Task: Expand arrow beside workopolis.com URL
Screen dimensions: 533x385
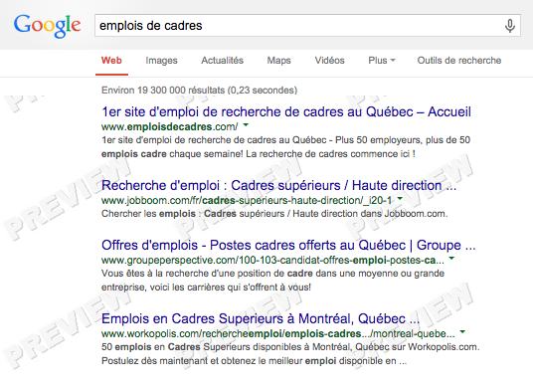Action: pos(462,332)
